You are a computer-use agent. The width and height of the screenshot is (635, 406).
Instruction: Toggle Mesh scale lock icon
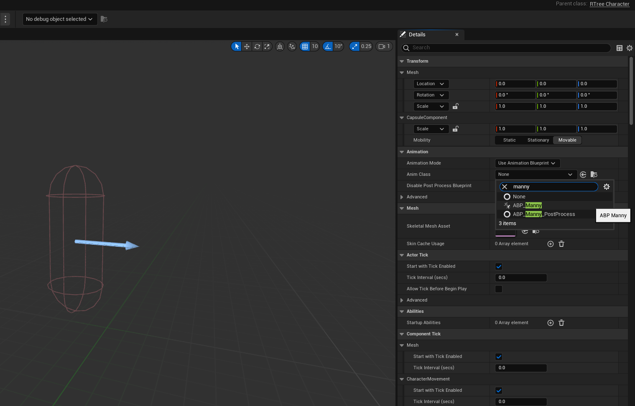[456, 107]
